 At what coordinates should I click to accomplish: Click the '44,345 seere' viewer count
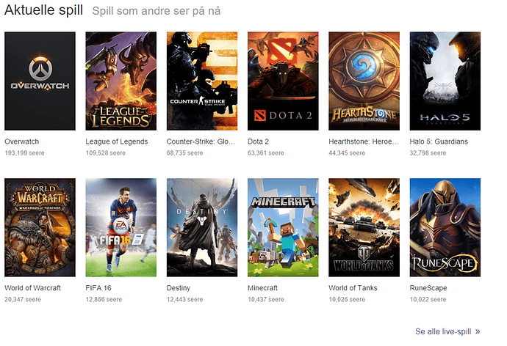click(x=347, y=153)
